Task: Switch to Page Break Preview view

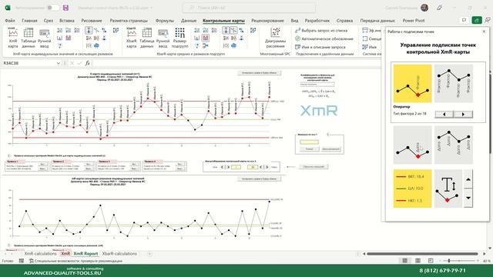Action: pos(431,261)
